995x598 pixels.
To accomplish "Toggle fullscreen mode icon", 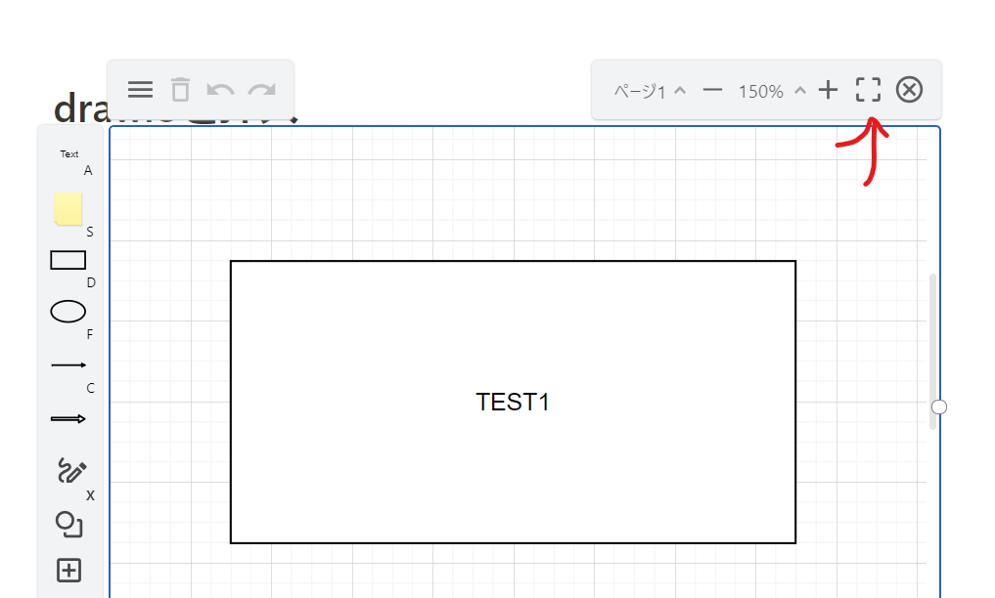I will click(868, 89).
